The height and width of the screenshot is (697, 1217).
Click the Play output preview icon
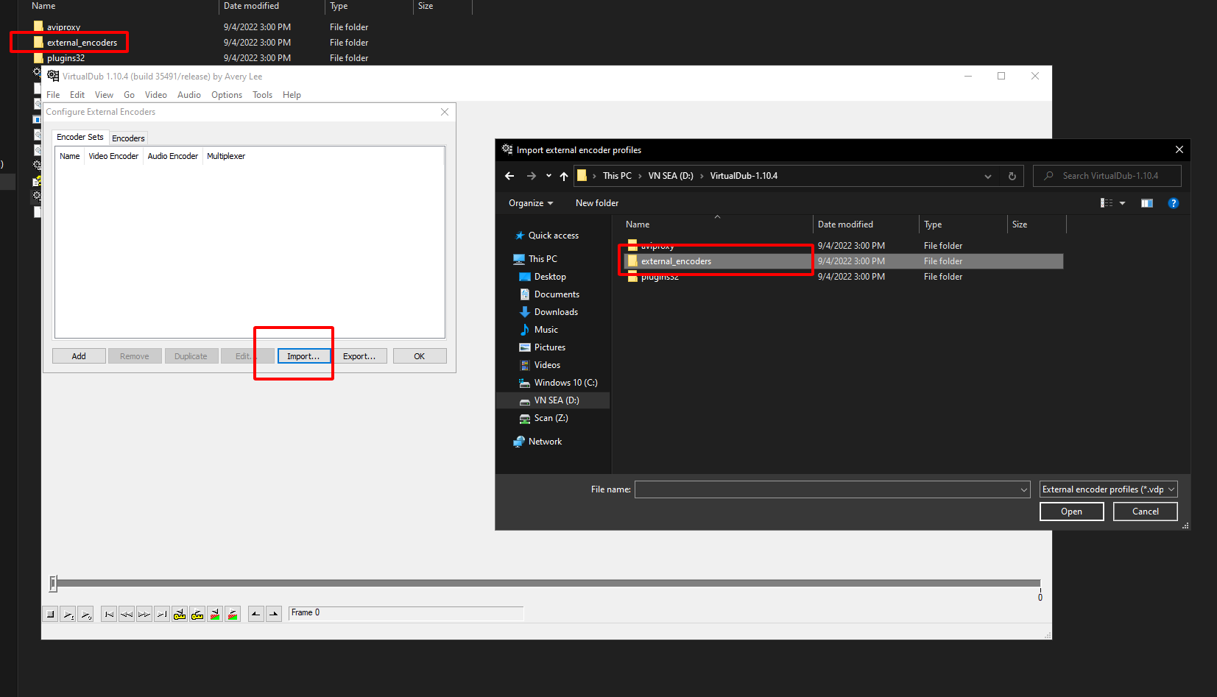[85, 614]
